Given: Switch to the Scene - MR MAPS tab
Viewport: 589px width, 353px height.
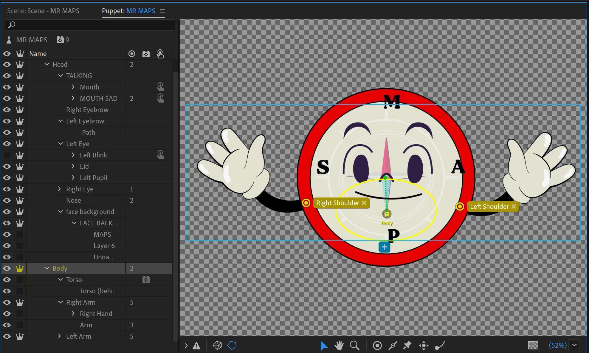Looking at the screenshot, I should pos(43,11).
